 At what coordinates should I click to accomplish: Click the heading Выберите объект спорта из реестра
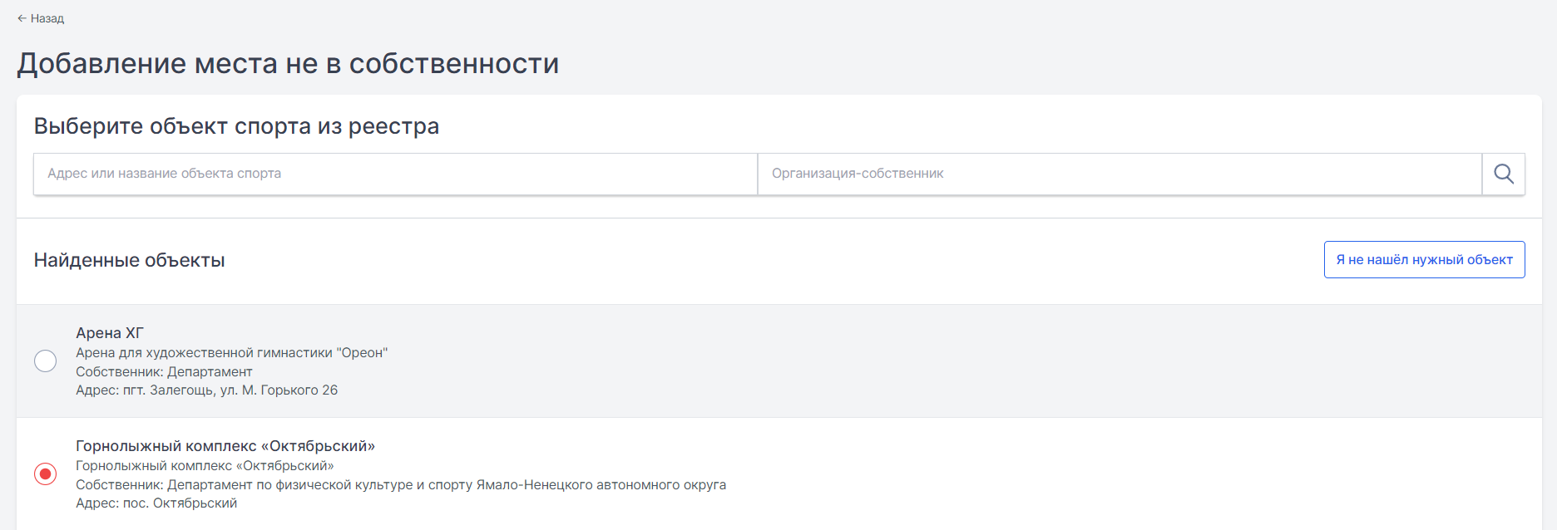click(x=236, y=126)
